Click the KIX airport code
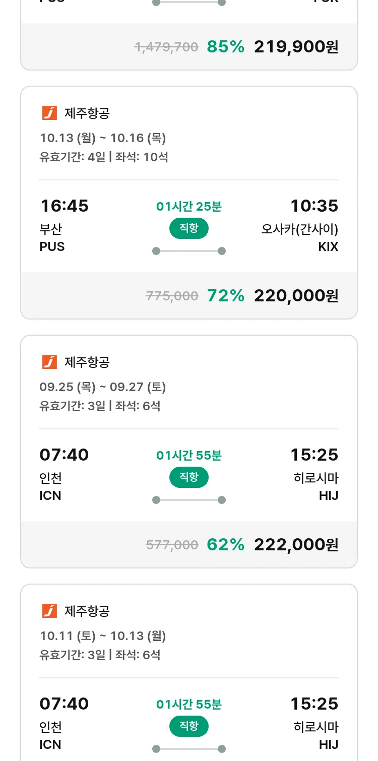Viewport: 378px width, 761px height. pyautogui.click(x=328, y=247)
